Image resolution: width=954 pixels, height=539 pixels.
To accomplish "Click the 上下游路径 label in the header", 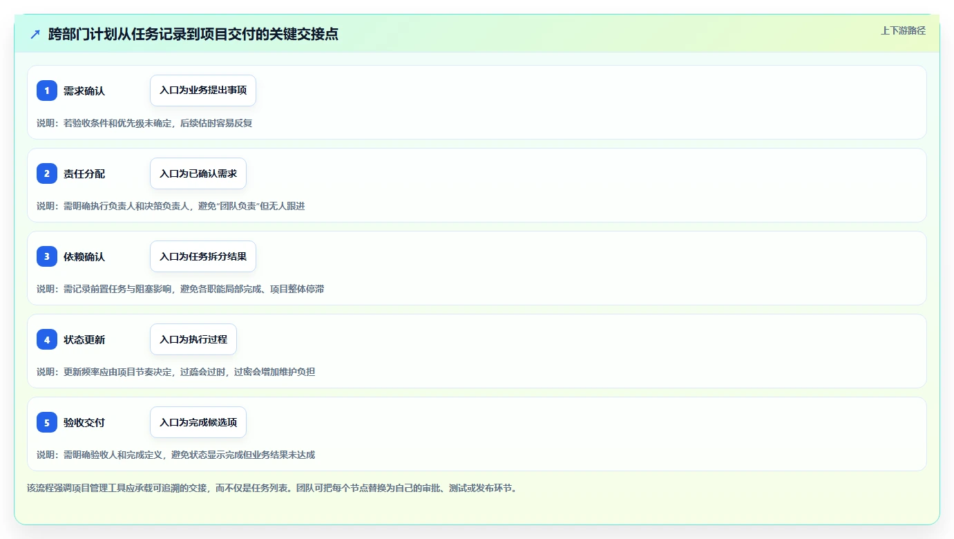I will tap(903, 30).
